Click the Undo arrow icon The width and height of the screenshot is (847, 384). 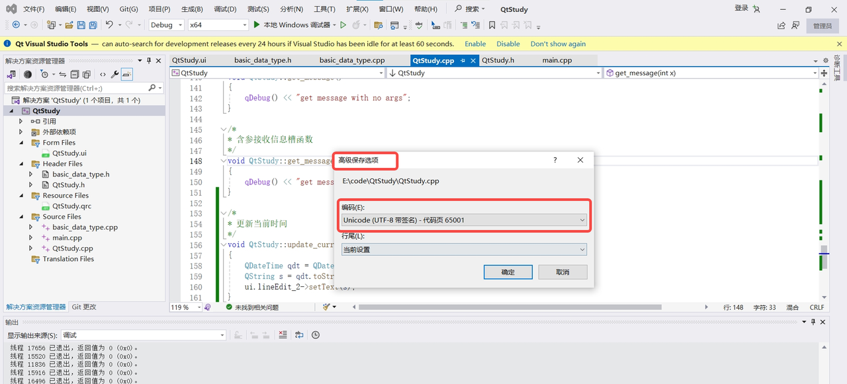point(109,25)
